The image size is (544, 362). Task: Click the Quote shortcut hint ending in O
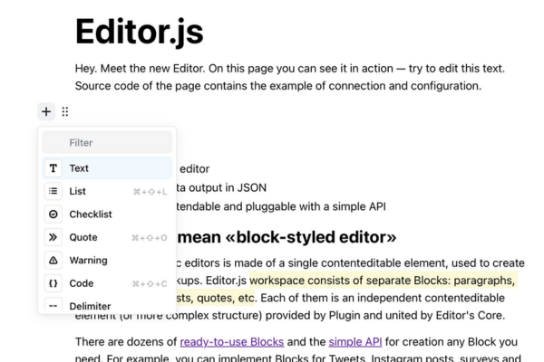tap(150, 238)
